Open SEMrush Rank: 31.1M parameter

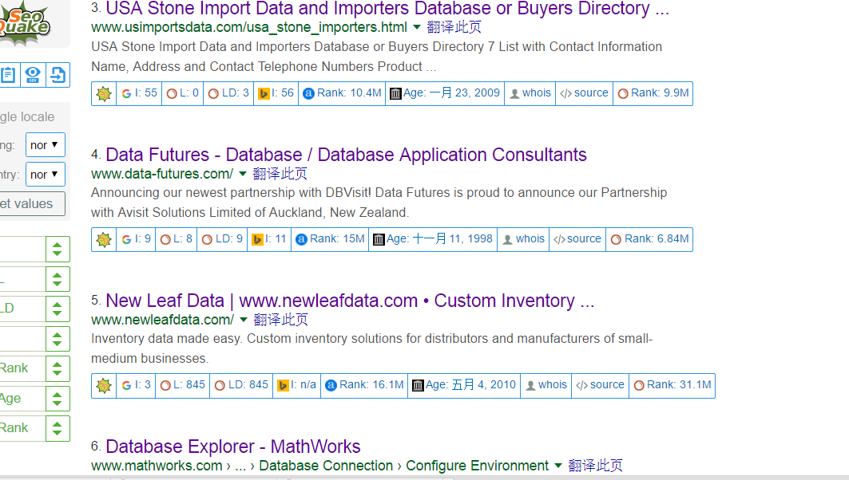[x=672, y=385]
